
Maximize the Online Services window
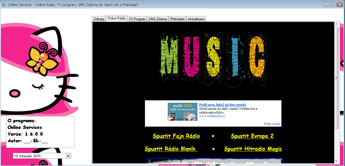click(333, 5)
